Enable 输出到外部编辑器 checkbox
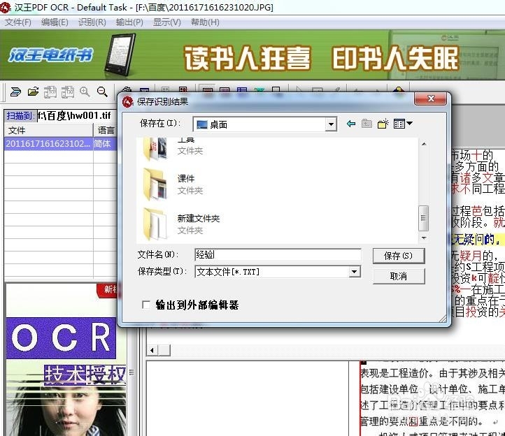The width and height of the screenshot is (505, 436). pos(146,305)
